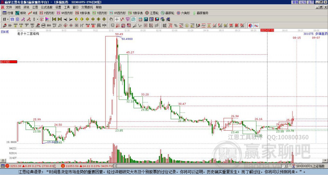Open the T四方形 tool
The width and height of the screenshot is (328, 175).
(100, 13)
